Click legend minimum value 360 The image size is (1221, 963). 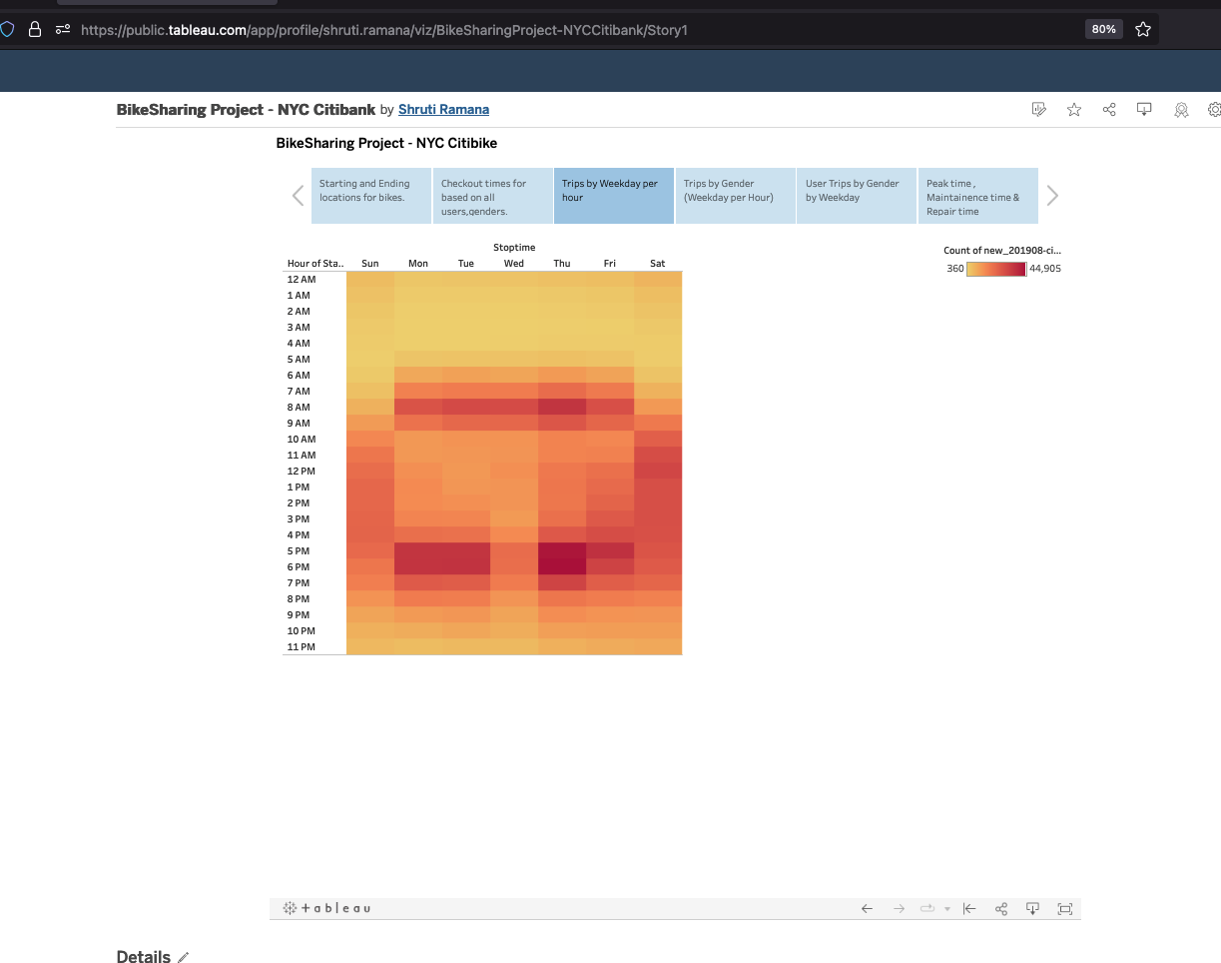[955, 269]
